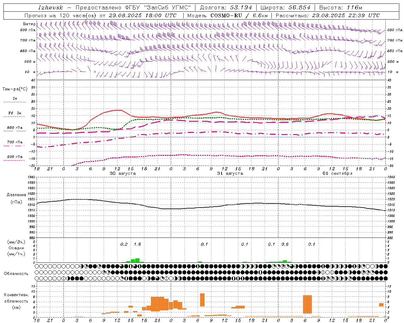Click the 'Осадки' precipitation label
404x323 pixels.
16,248
